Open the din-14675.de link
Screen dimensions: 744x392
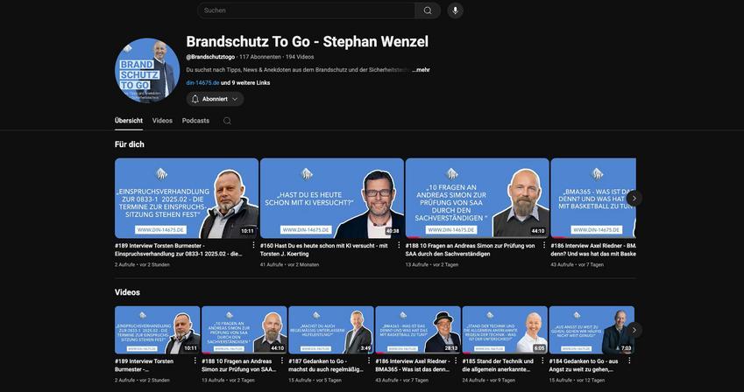[x=202, y=82]
